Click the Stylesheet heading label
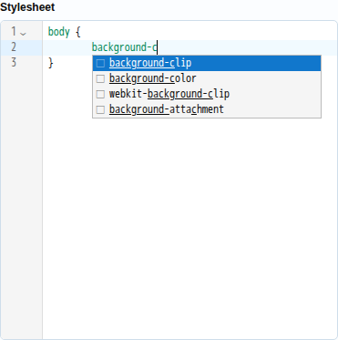This screenshot has width=338, height=340. coord(27,7)
